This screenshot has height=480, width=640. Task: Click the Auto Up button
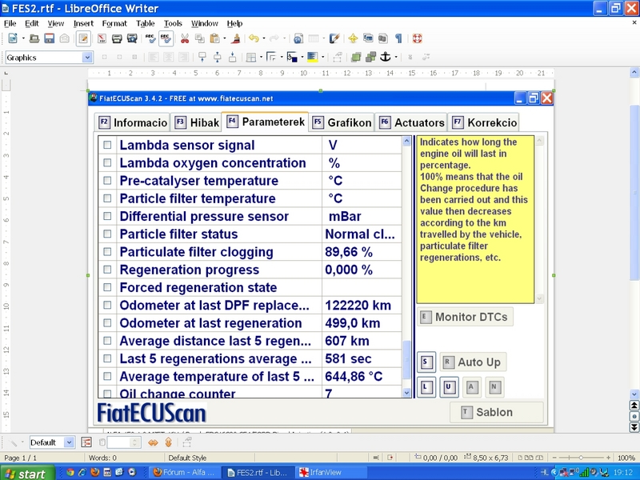(473, 362)
